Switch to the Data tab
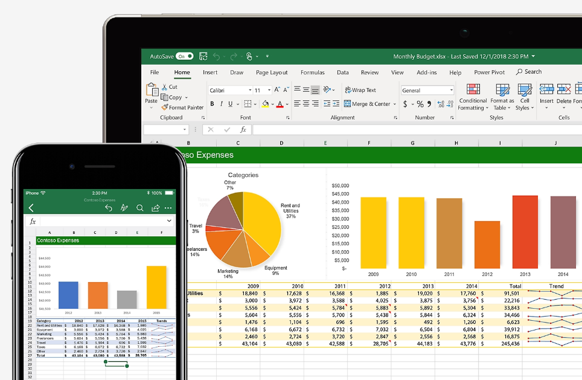Viewport: 582px width, 380px height. [342, 72]
